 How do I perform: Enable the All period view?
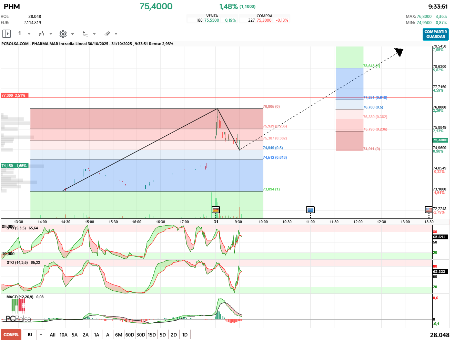tap(52, 334)
